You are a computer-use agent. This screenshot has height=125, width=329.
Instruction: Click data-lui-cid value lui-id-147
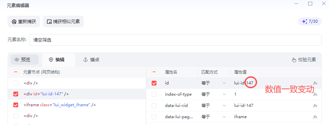(x=244, y=106)
